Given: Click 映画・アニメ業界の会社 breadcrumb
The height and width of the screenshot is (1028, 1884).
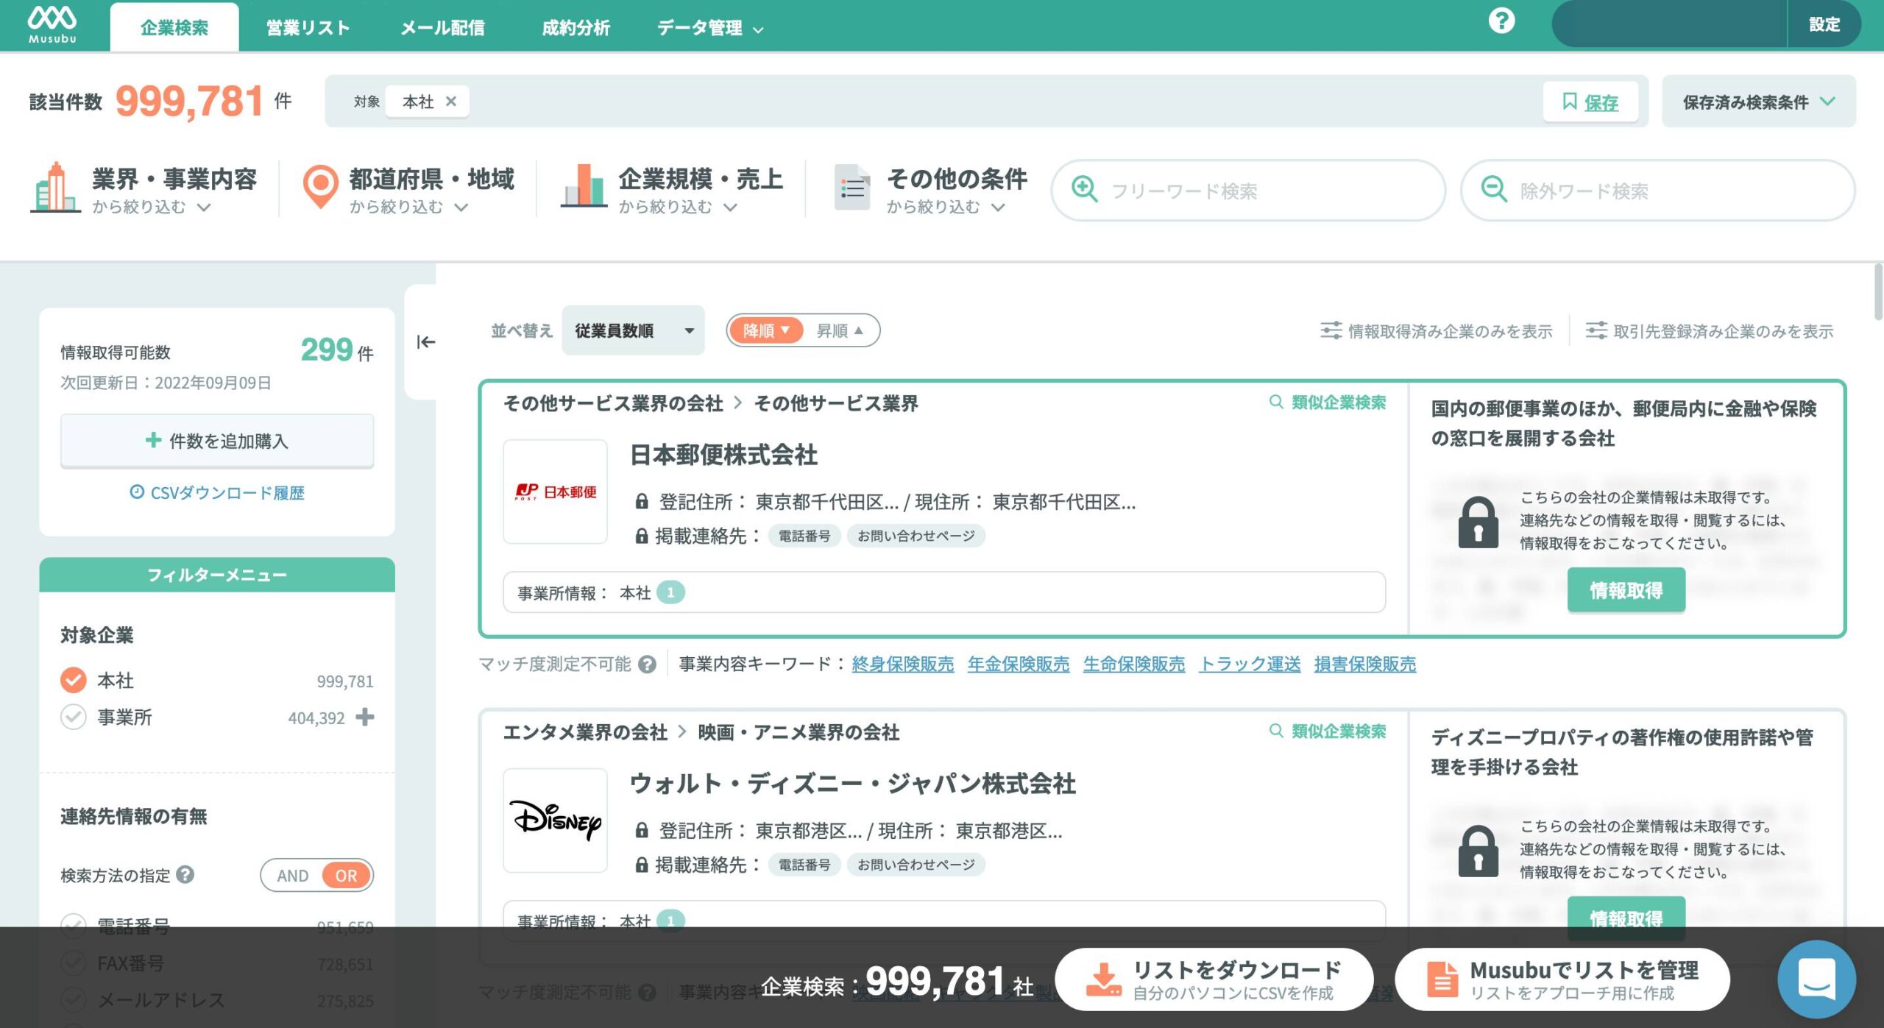Looking at the screenshot, I should [798, 732].
